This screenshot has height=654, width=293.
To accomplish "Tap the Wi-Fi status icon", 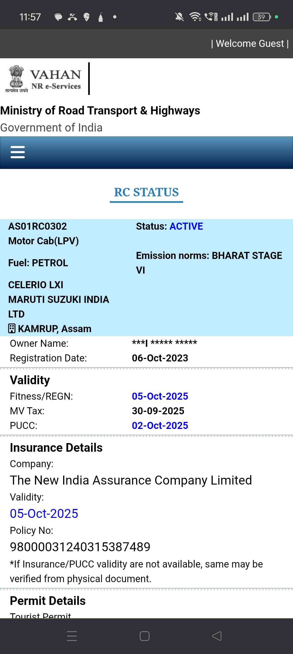I will (x=195, y=17).
